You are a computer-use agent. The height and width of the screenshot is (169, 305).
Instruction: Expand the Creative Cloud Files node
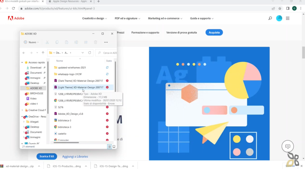pyautogui.click(x=22, y=110)
